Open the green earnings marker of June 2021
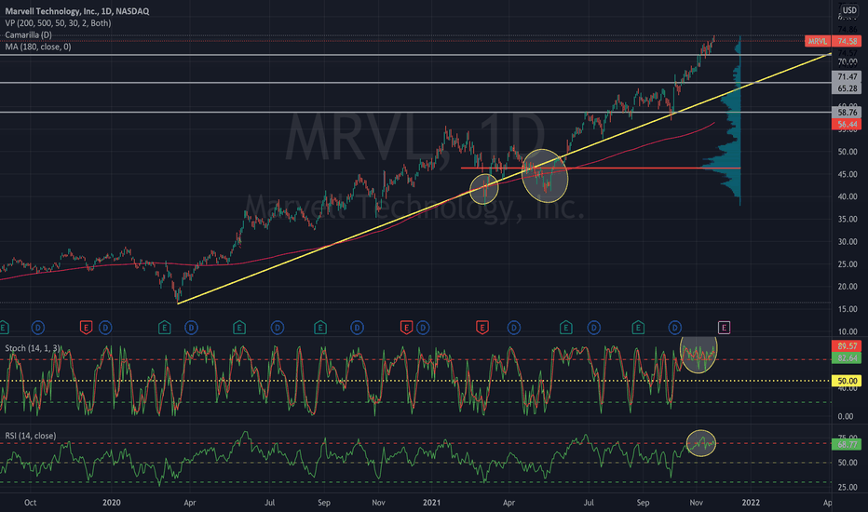 pos(565,328)
